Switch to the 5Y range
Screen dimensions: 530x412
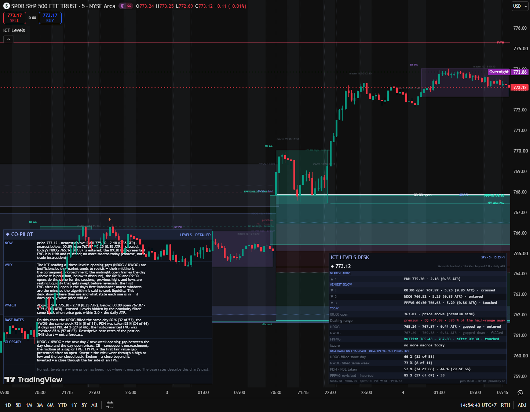(84, 405)
